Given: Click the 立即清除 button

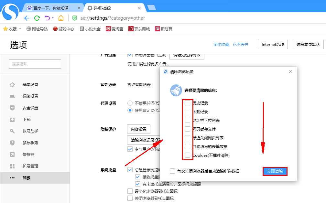Looking at the screenshot, I should 275,171.
